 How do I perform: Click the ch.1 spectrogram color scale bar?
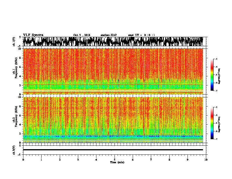coord(212,75)
